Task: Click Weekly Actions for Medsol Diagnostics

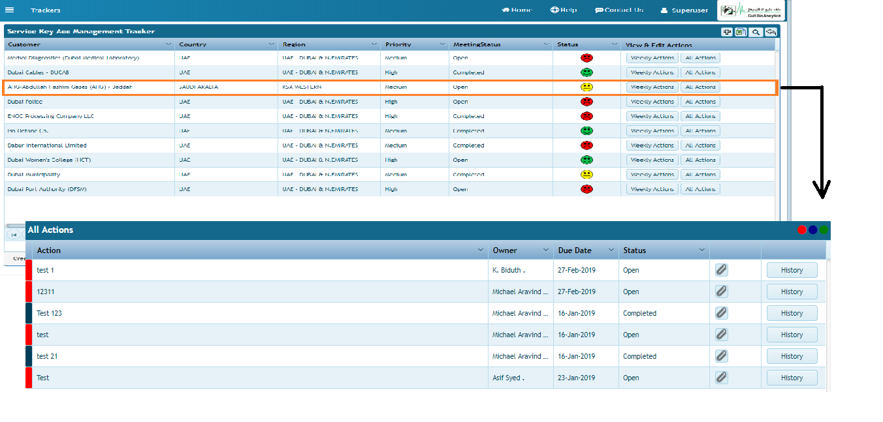Action: 652,58
